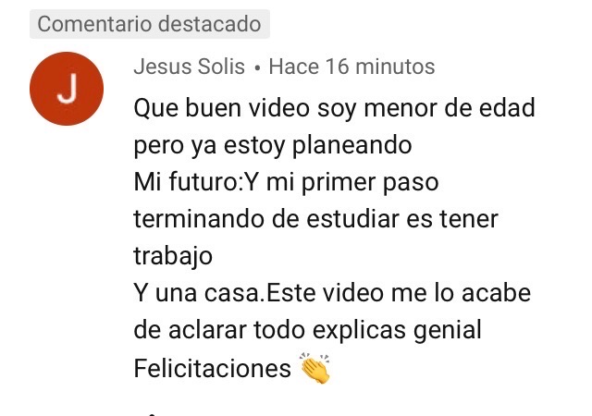Click the 'Hace 16 minutos' timestamp

pos(351,67)
